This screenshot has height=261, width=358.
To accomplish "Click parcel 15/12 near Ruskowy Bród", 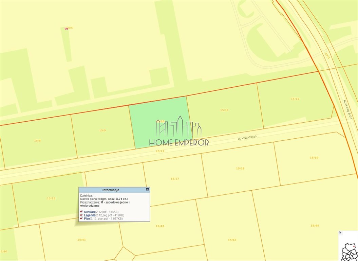I will (295, 99).
